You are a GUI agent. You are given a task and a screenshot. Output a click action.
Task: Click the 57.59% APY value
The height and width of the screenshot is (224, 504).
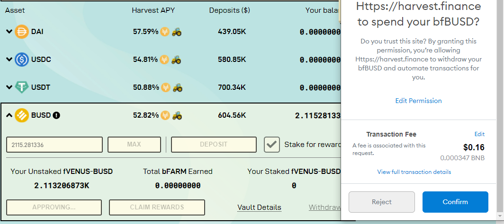tap(145, 32)
